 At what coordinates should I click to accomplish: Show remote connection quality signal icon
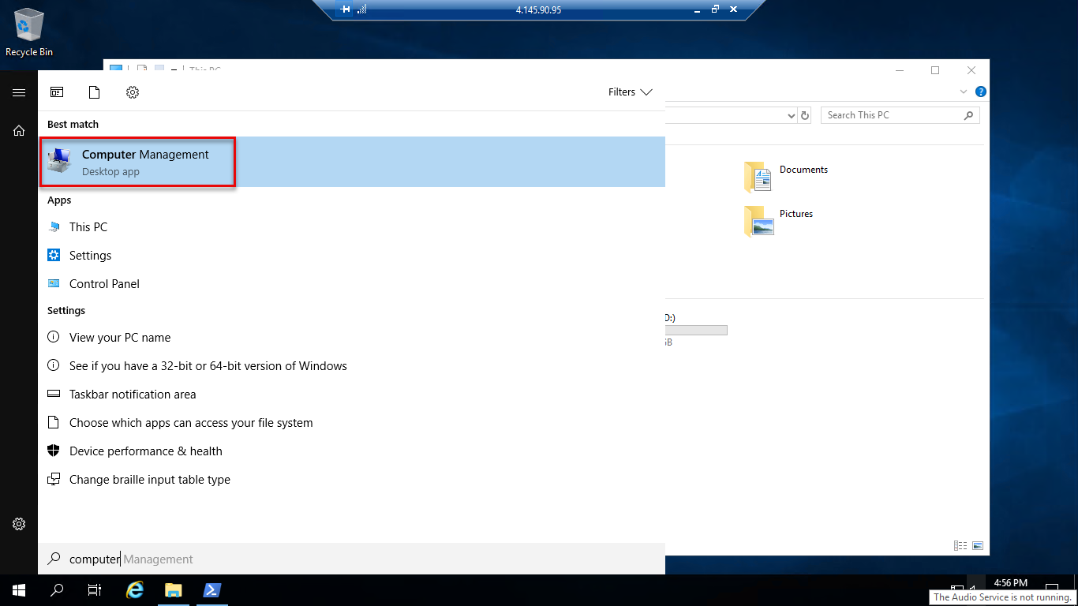362,9
